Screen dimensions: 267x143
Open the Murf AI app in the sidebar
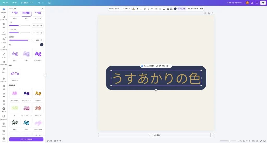click(4, 109)
